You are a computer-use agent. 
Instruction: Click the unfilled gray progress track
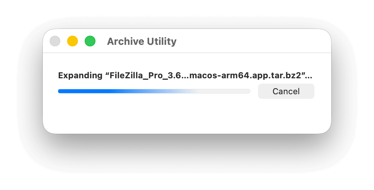[x=225, y=91]
